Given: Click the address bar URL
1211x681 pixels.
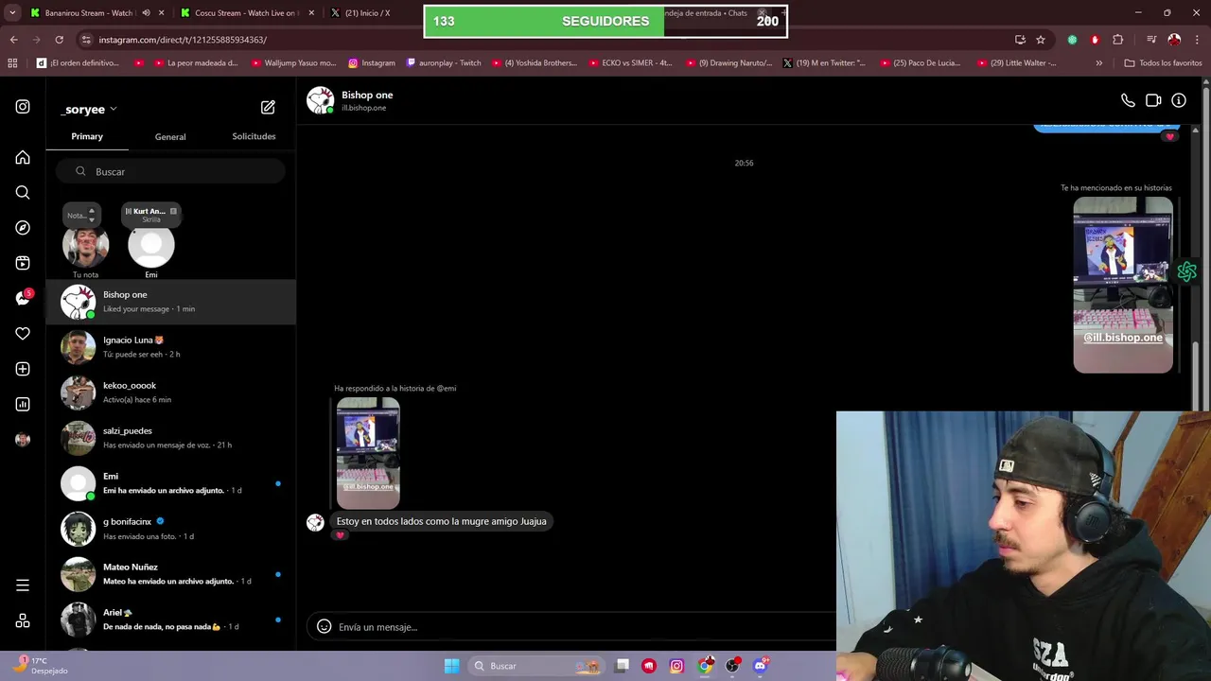Looking at the screenshot, I should click(x=183, y=40).
